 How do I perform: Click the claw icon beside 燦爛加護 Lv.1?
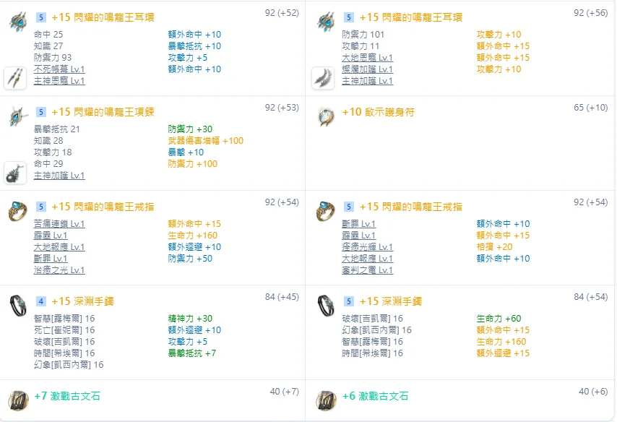coord(322,77)
